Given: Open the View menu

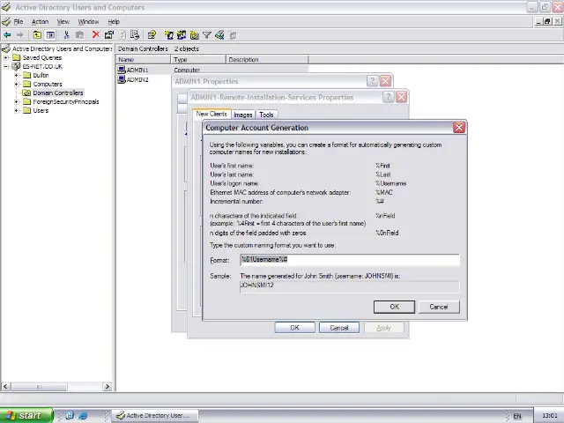Looking at the screenshot, I should point(63,21).
